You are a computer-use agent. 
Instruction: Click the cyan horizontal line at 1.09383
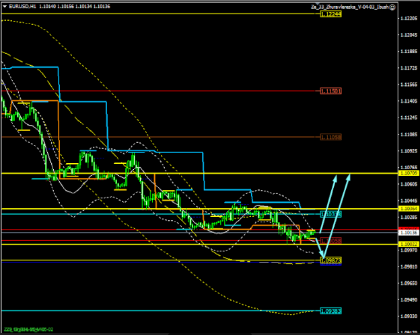click(x=135, y=312)
